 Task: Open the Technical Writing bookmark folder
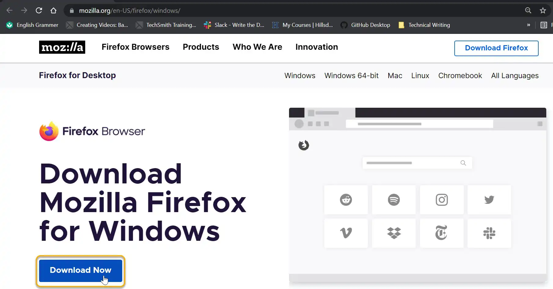(424, 25)
